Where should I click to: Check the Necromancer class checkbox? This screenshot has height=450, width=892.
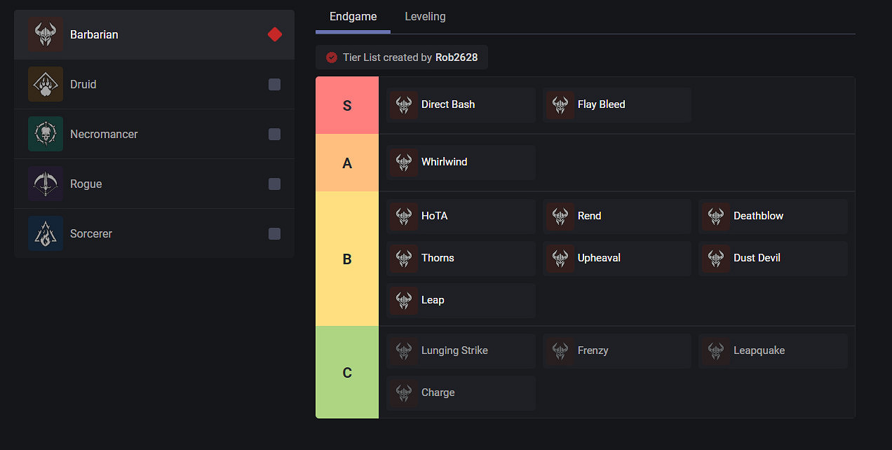tap(274, 134)
